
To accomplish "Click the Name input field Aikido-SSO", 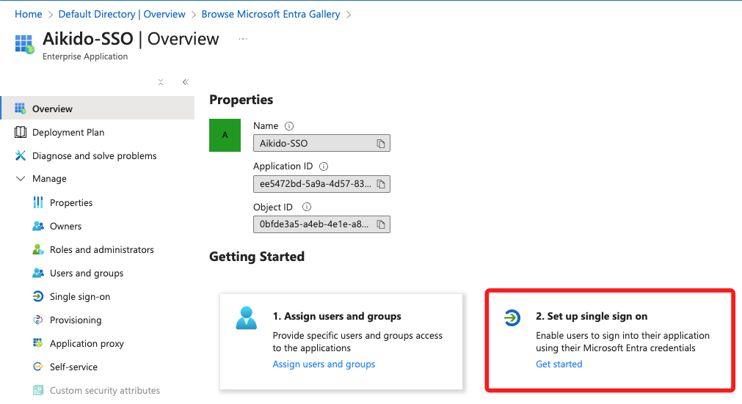I will [321, 143].
